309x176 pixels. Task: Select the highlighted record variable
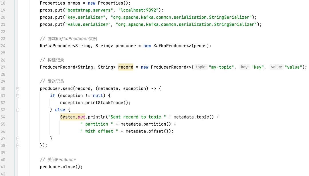(x=126, y=67)
